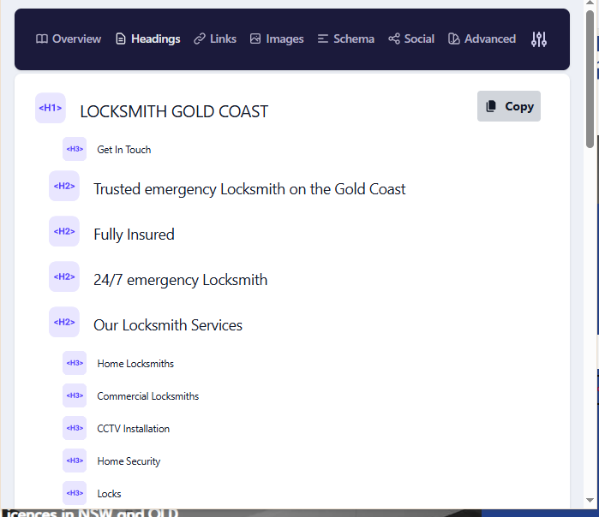
Task: Select the heading text LOCKSMITH GOLD COAST
Action: (x=174, y=112)
